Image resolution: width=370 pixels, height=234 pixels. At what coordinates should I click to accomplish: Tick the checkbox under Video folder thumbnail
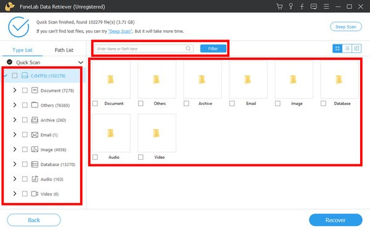pos(141,157)
